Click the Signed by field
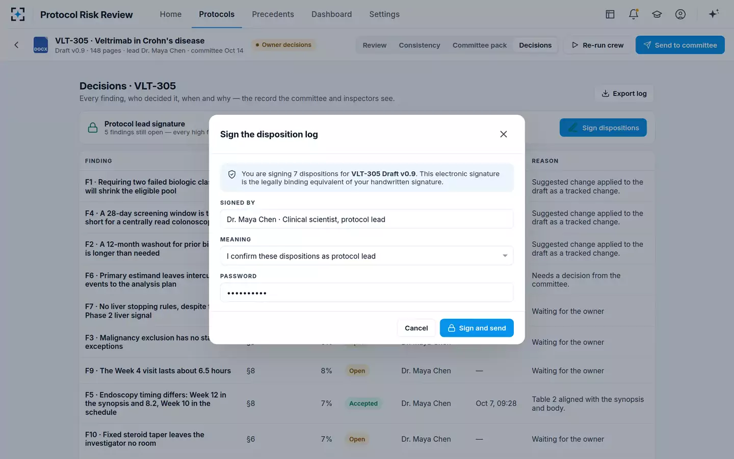The height and width of the screenshot is (459, 734). 366,219
